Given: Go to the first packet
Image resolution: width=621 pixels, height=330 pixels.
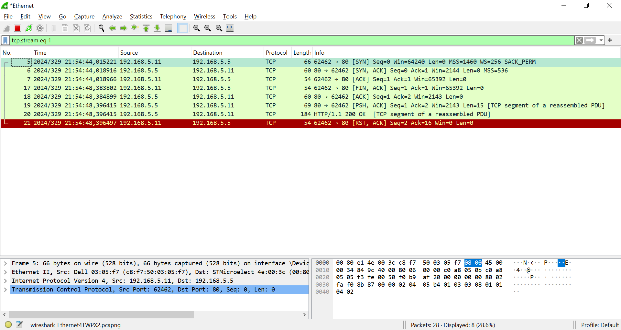Looking at the screenshot, I should [x=146, y=28].
